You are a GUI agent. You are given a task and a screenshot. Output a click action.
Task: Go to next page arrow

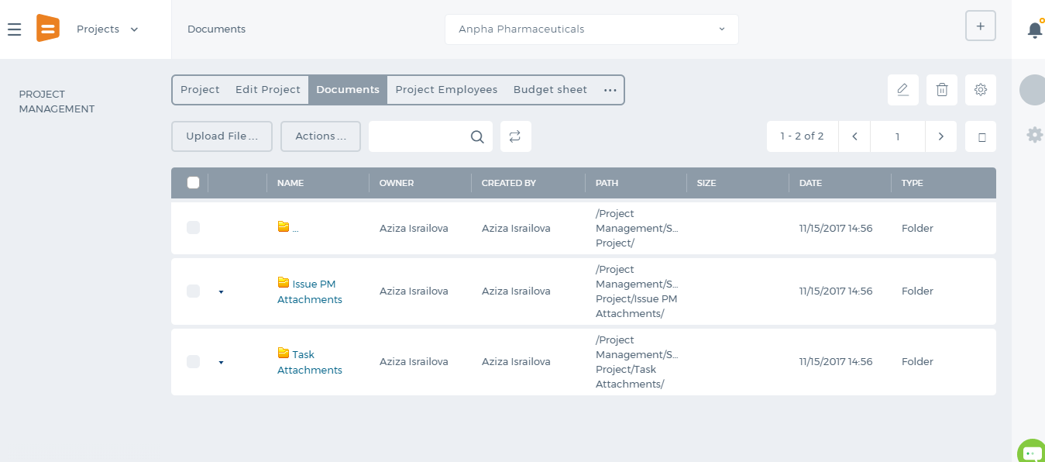pos(941,136)
